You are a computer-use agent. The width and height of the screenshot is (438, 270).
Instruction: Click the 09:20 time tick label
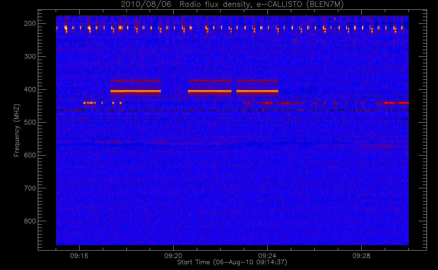click(x=173, y=256)
